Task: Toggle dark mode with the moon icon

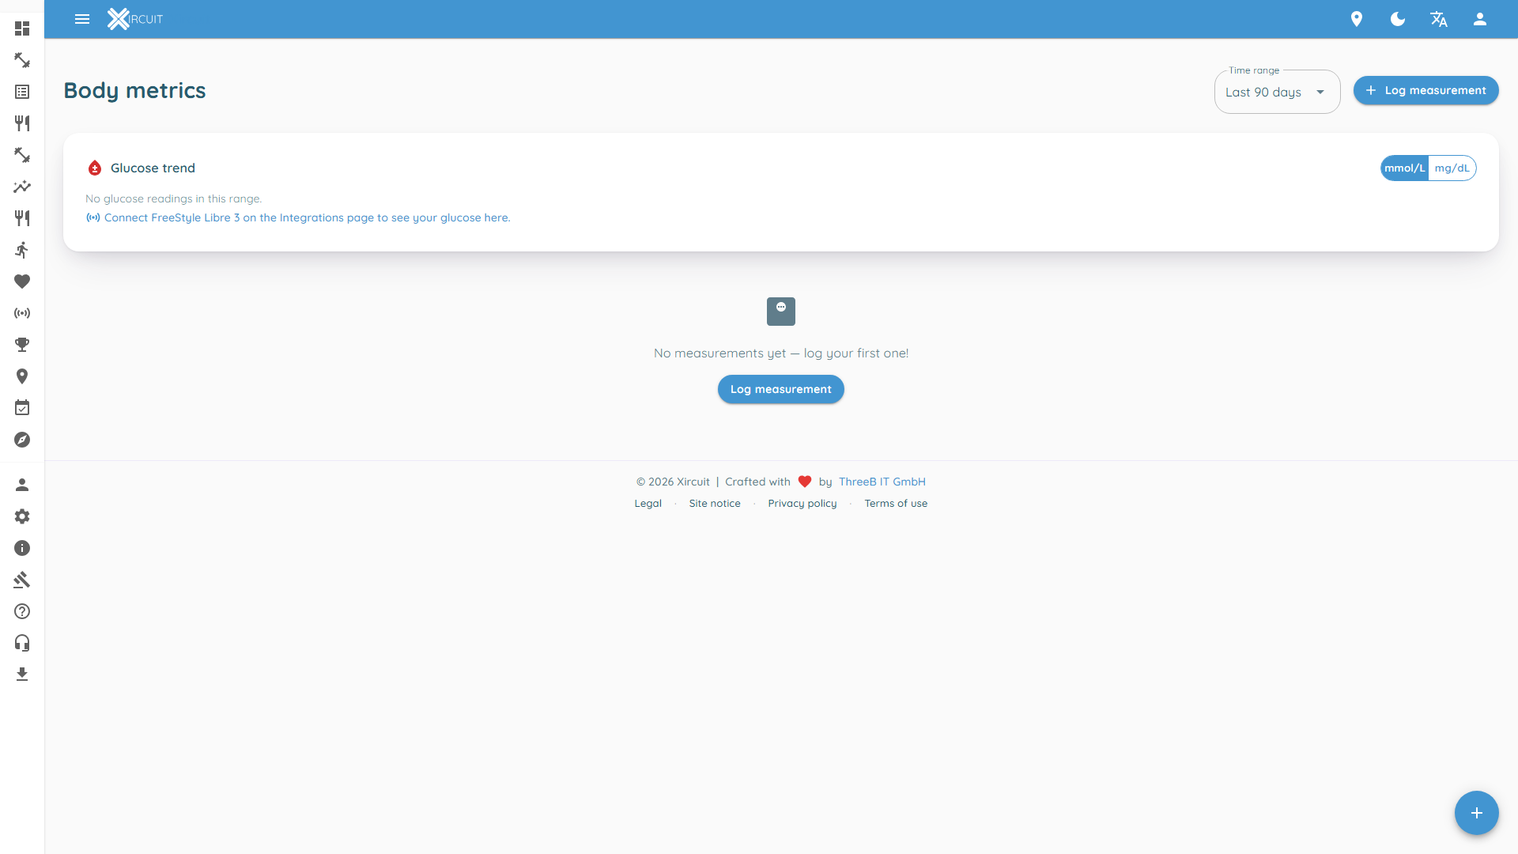Action: (1398, 19)
